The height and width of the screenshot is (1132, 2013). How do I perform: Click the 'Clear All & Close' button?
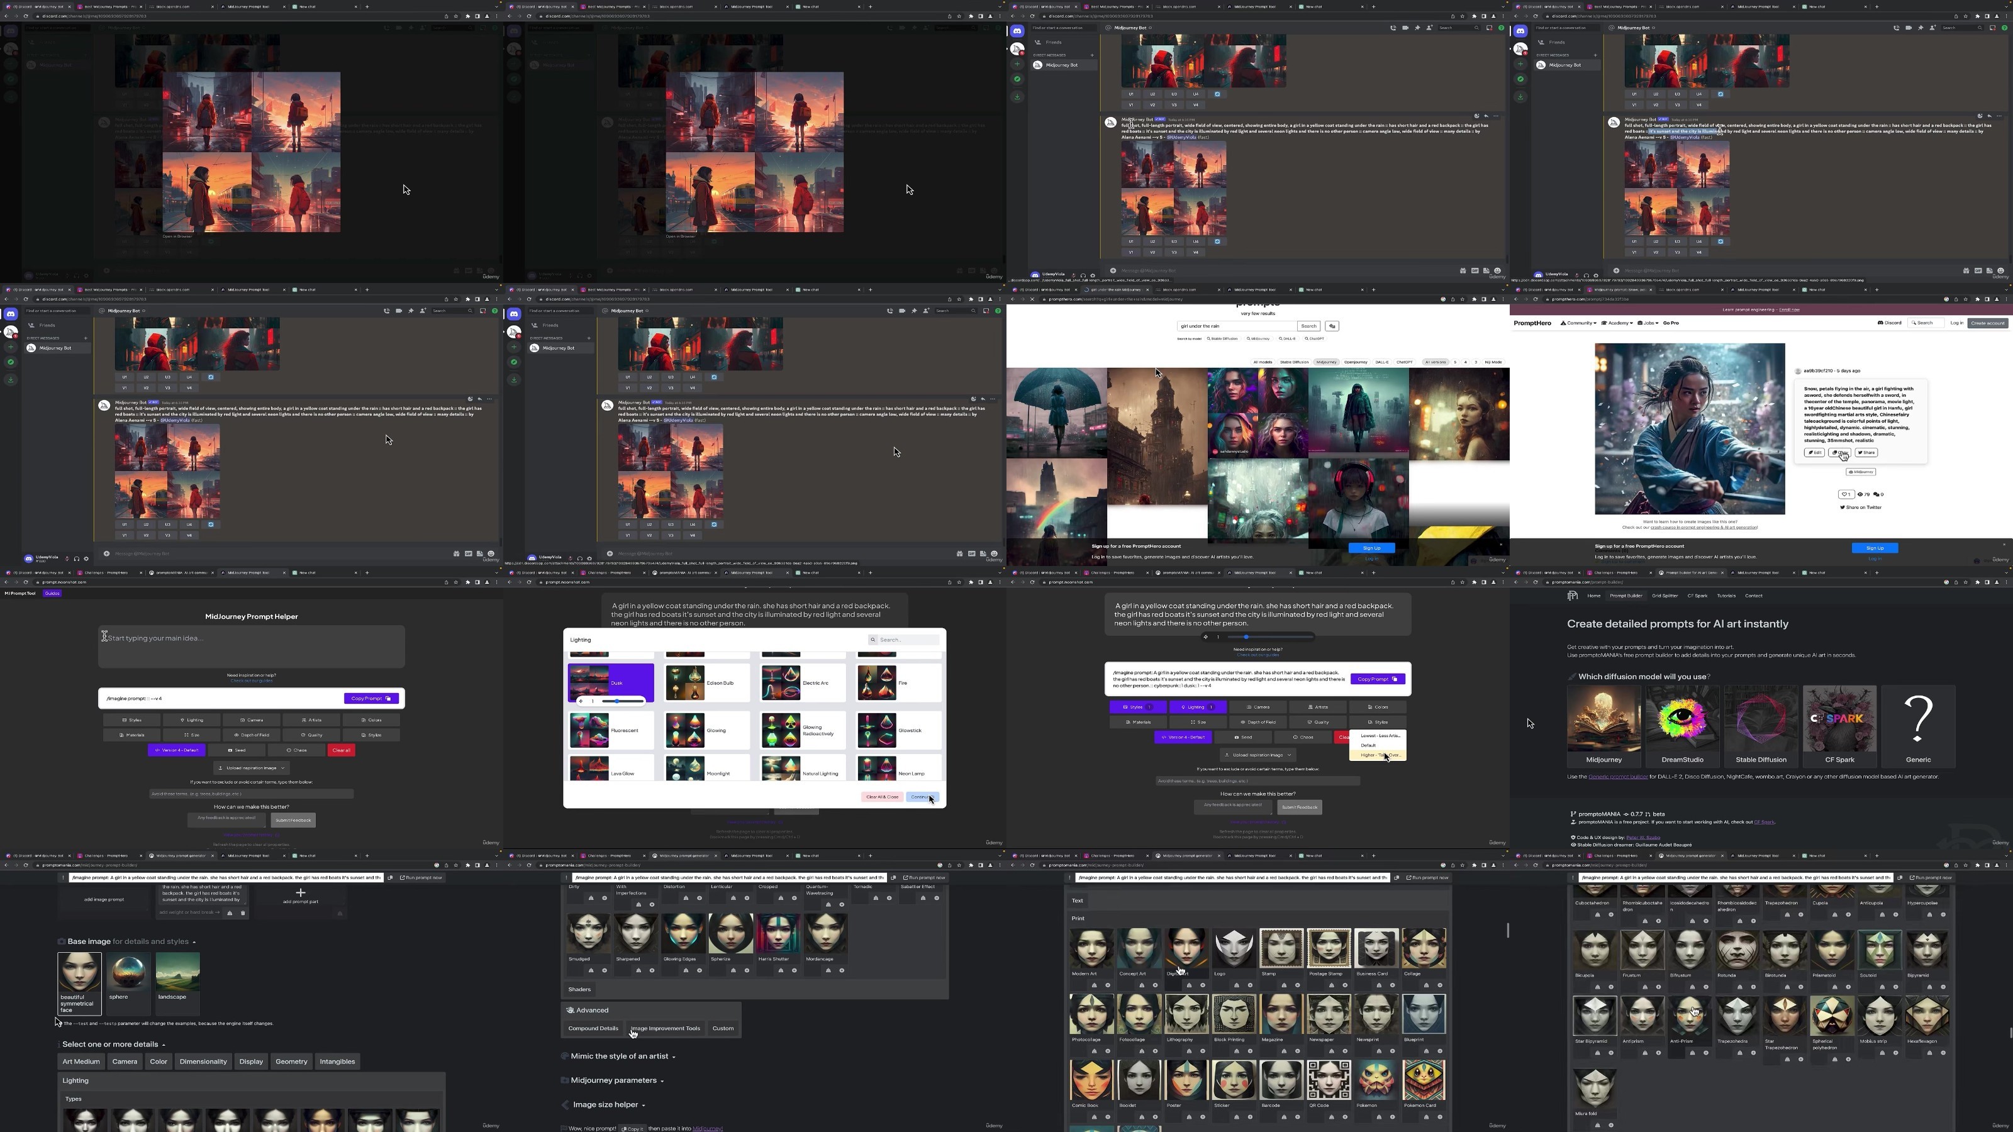coord(882,797)
